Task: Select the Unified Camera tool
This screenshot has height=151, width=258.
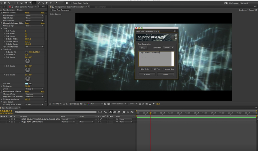Action: (x=18, y=3)
